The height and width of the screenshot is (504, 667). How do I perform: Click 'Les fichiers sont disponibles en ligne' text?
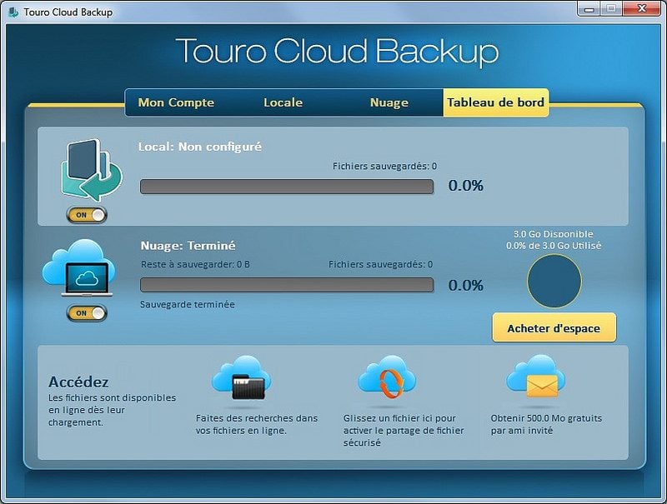[x=112, y=410]
